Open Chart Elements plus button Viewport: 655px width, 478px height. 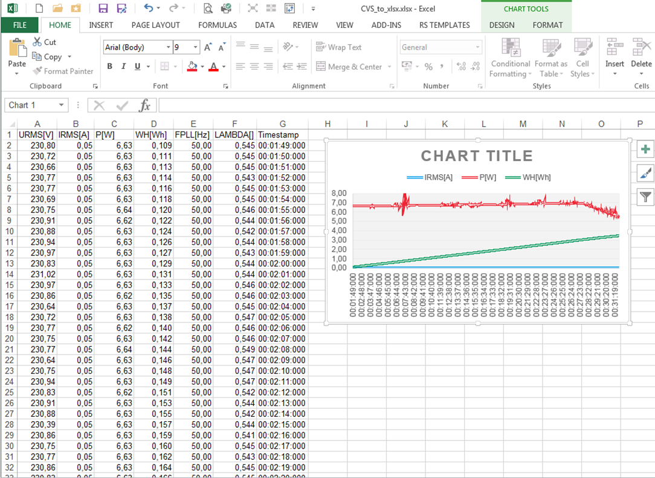tap(646, 149)
